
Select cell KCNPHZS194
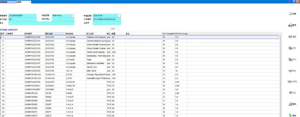(x=34, y=93)
